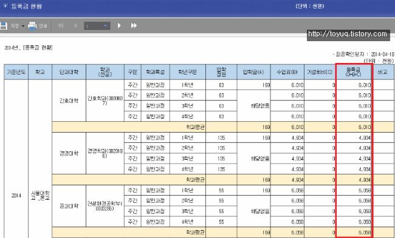The height and width of the screenshot is (238, 395).
Task: Click the 4학년 cell for 경영학과
Action: pyautogui.click(x=188, y=169)
